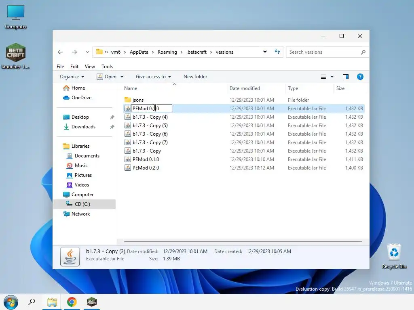Click the AppData breadcrumb segment

point(139,52)
